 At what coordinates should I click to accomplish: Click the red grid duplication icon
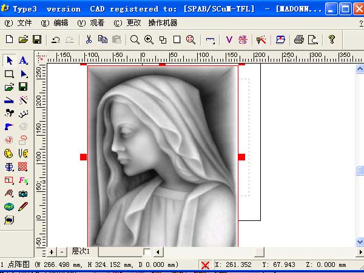click(23, 166)
